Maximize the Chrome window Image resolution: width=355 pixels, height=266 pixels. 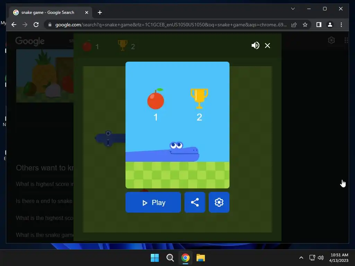[x=324, y=9]
